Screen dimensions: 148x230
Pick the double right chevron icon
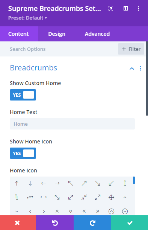coord(98,211)
